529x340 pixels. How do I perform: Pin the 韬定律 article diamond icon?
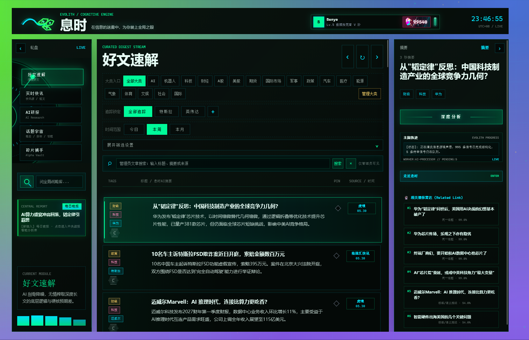(x=338, y=208)
